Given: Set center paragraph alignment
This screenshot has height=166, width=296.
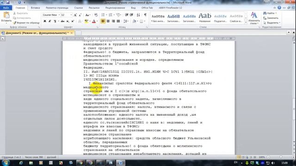Looking at the screenshot, I should 108,21.
